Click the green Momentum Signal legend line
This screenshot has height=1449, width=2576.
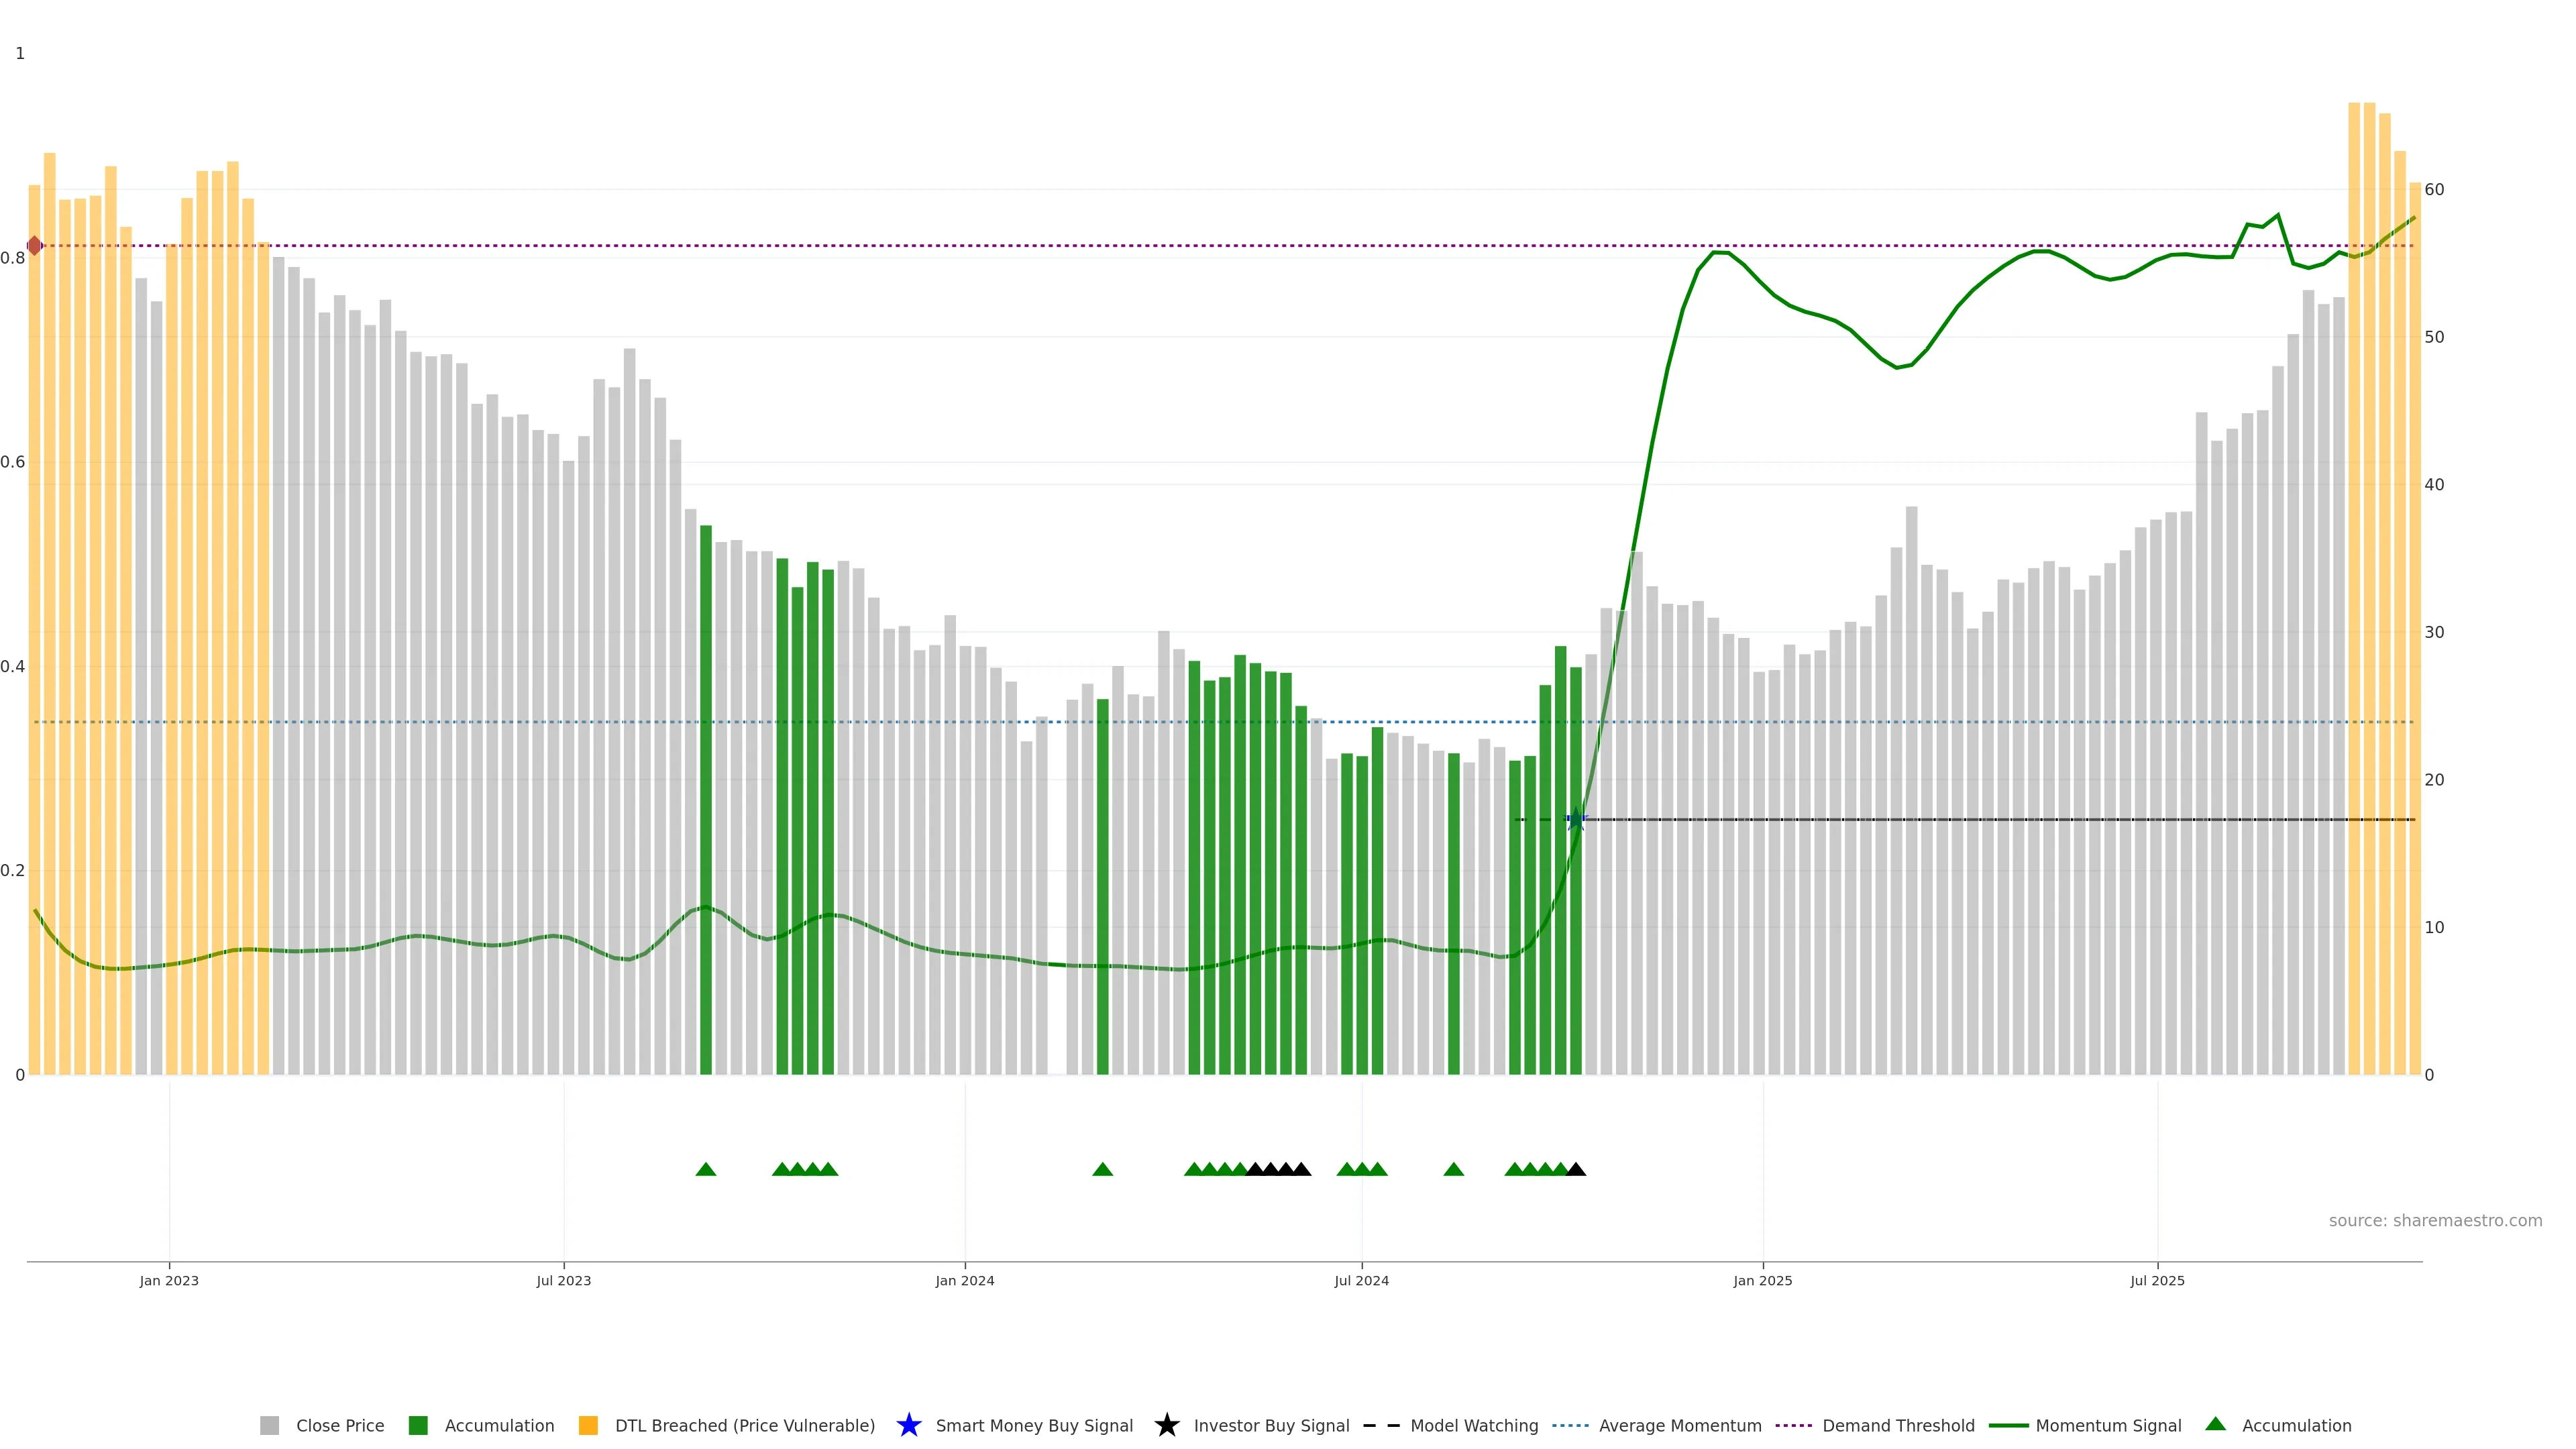pos(2008,1425)
